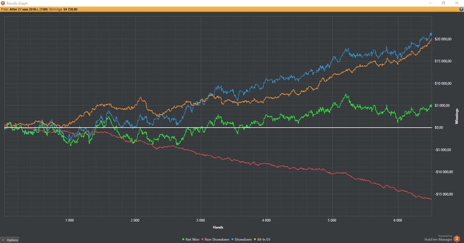The width and height of the screenshot is (464, 243).
Task: Click the Results Graph window title icon
Action: [3, 3]
